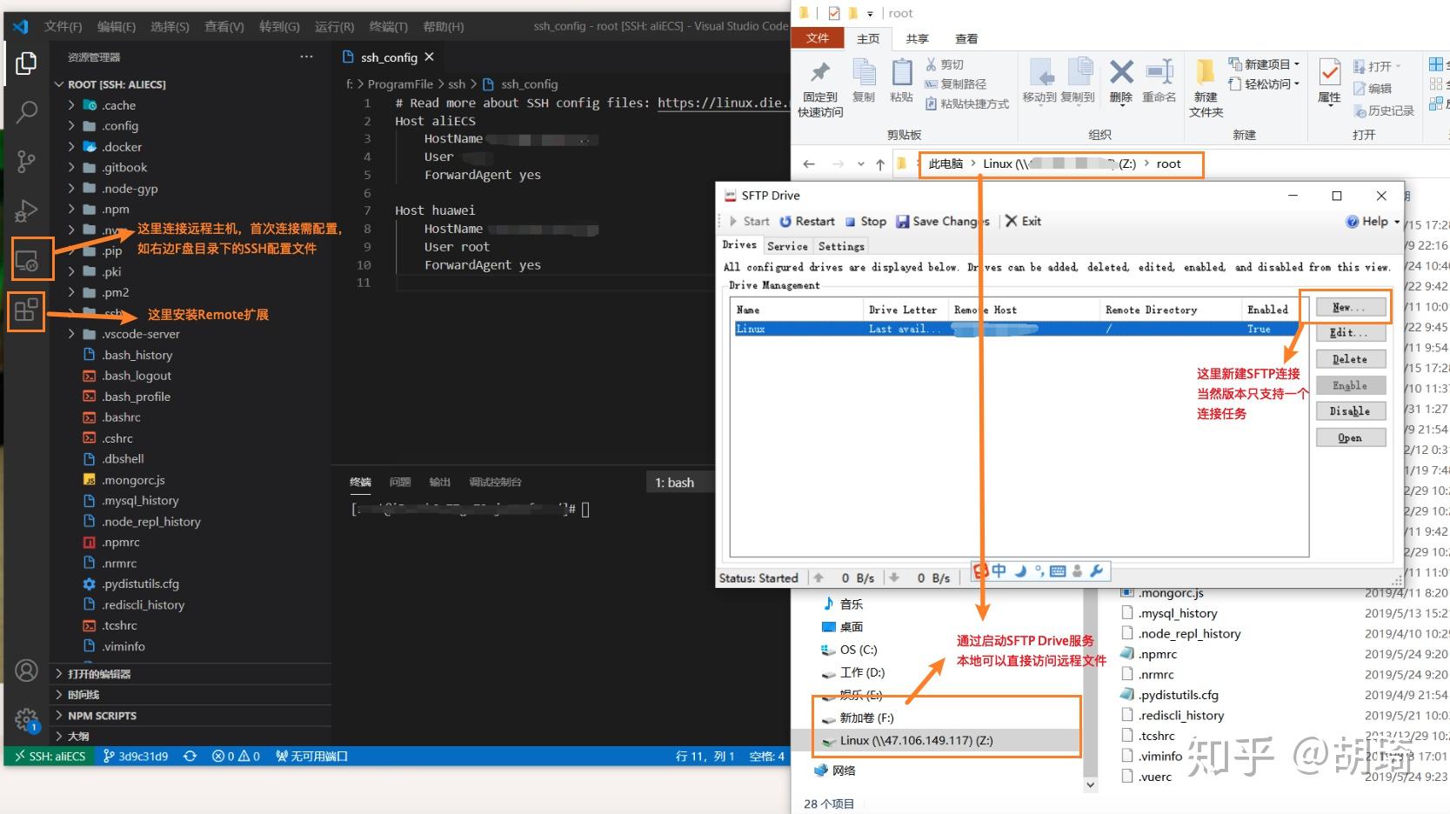The width and height of the screenshot is (1450, 814).
Task: Open the Remote Explorer view
Action: (x=28, y=260)
